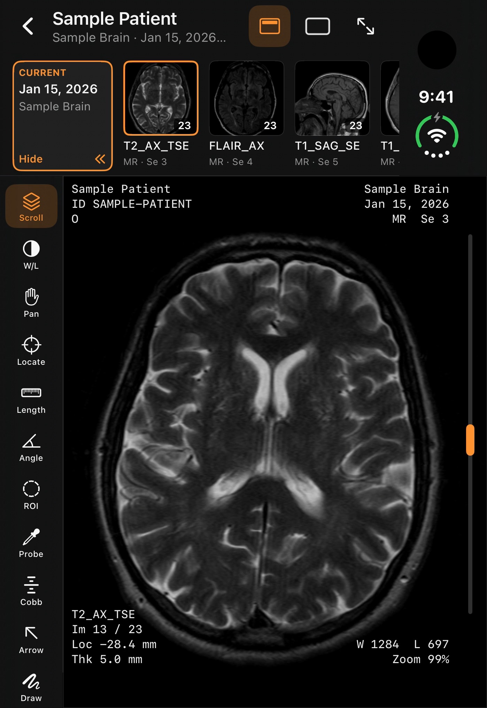Select the Locate crosshair tool

(x=31, y=351)
